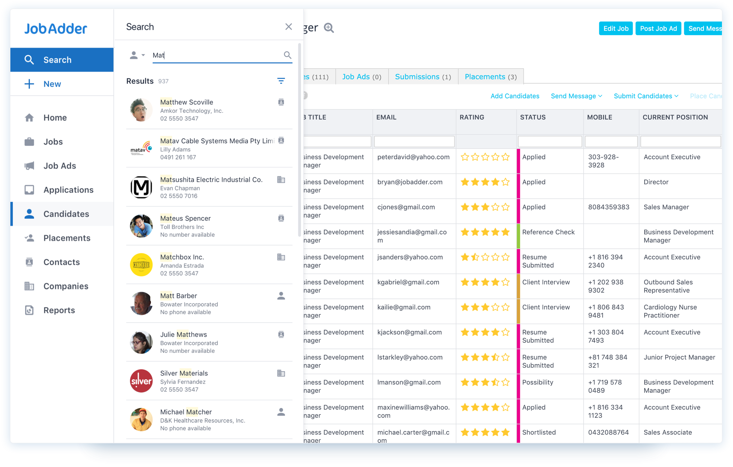Open the Reports section

(x=59, y=310)
